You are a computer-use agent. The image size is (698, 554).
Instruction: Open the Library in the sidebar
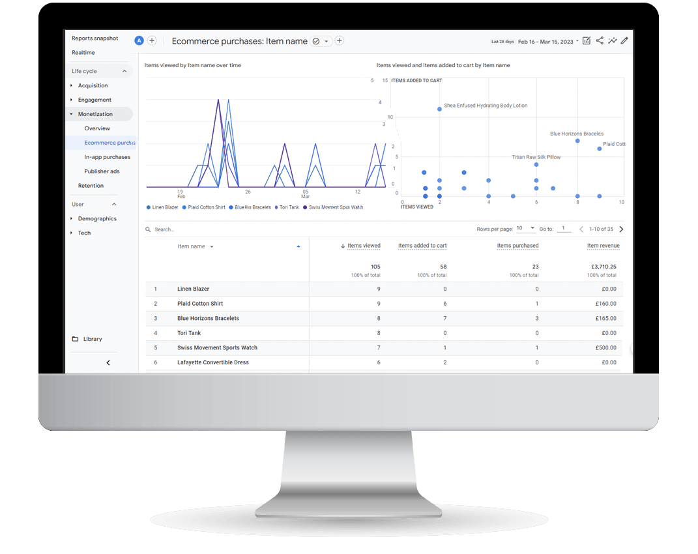(x=93, y=339)
